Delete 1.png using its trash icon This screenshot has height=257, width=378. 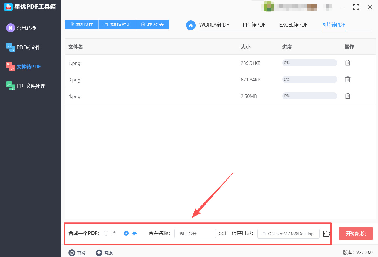348,63
